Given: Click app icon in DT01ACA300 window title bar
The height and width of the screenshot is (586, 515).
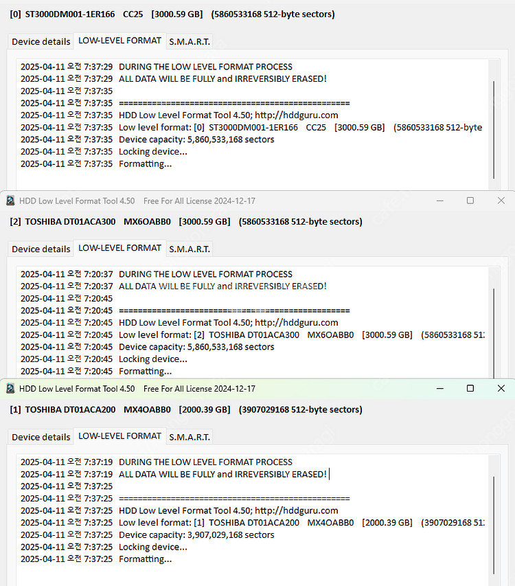Looking at the screenshot, I should (10, 201).
